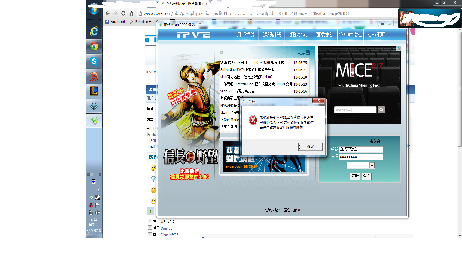Screen dimensions: 462x260
Task: Insert the clock smiley in the forum editor
Action: (153, 179)
